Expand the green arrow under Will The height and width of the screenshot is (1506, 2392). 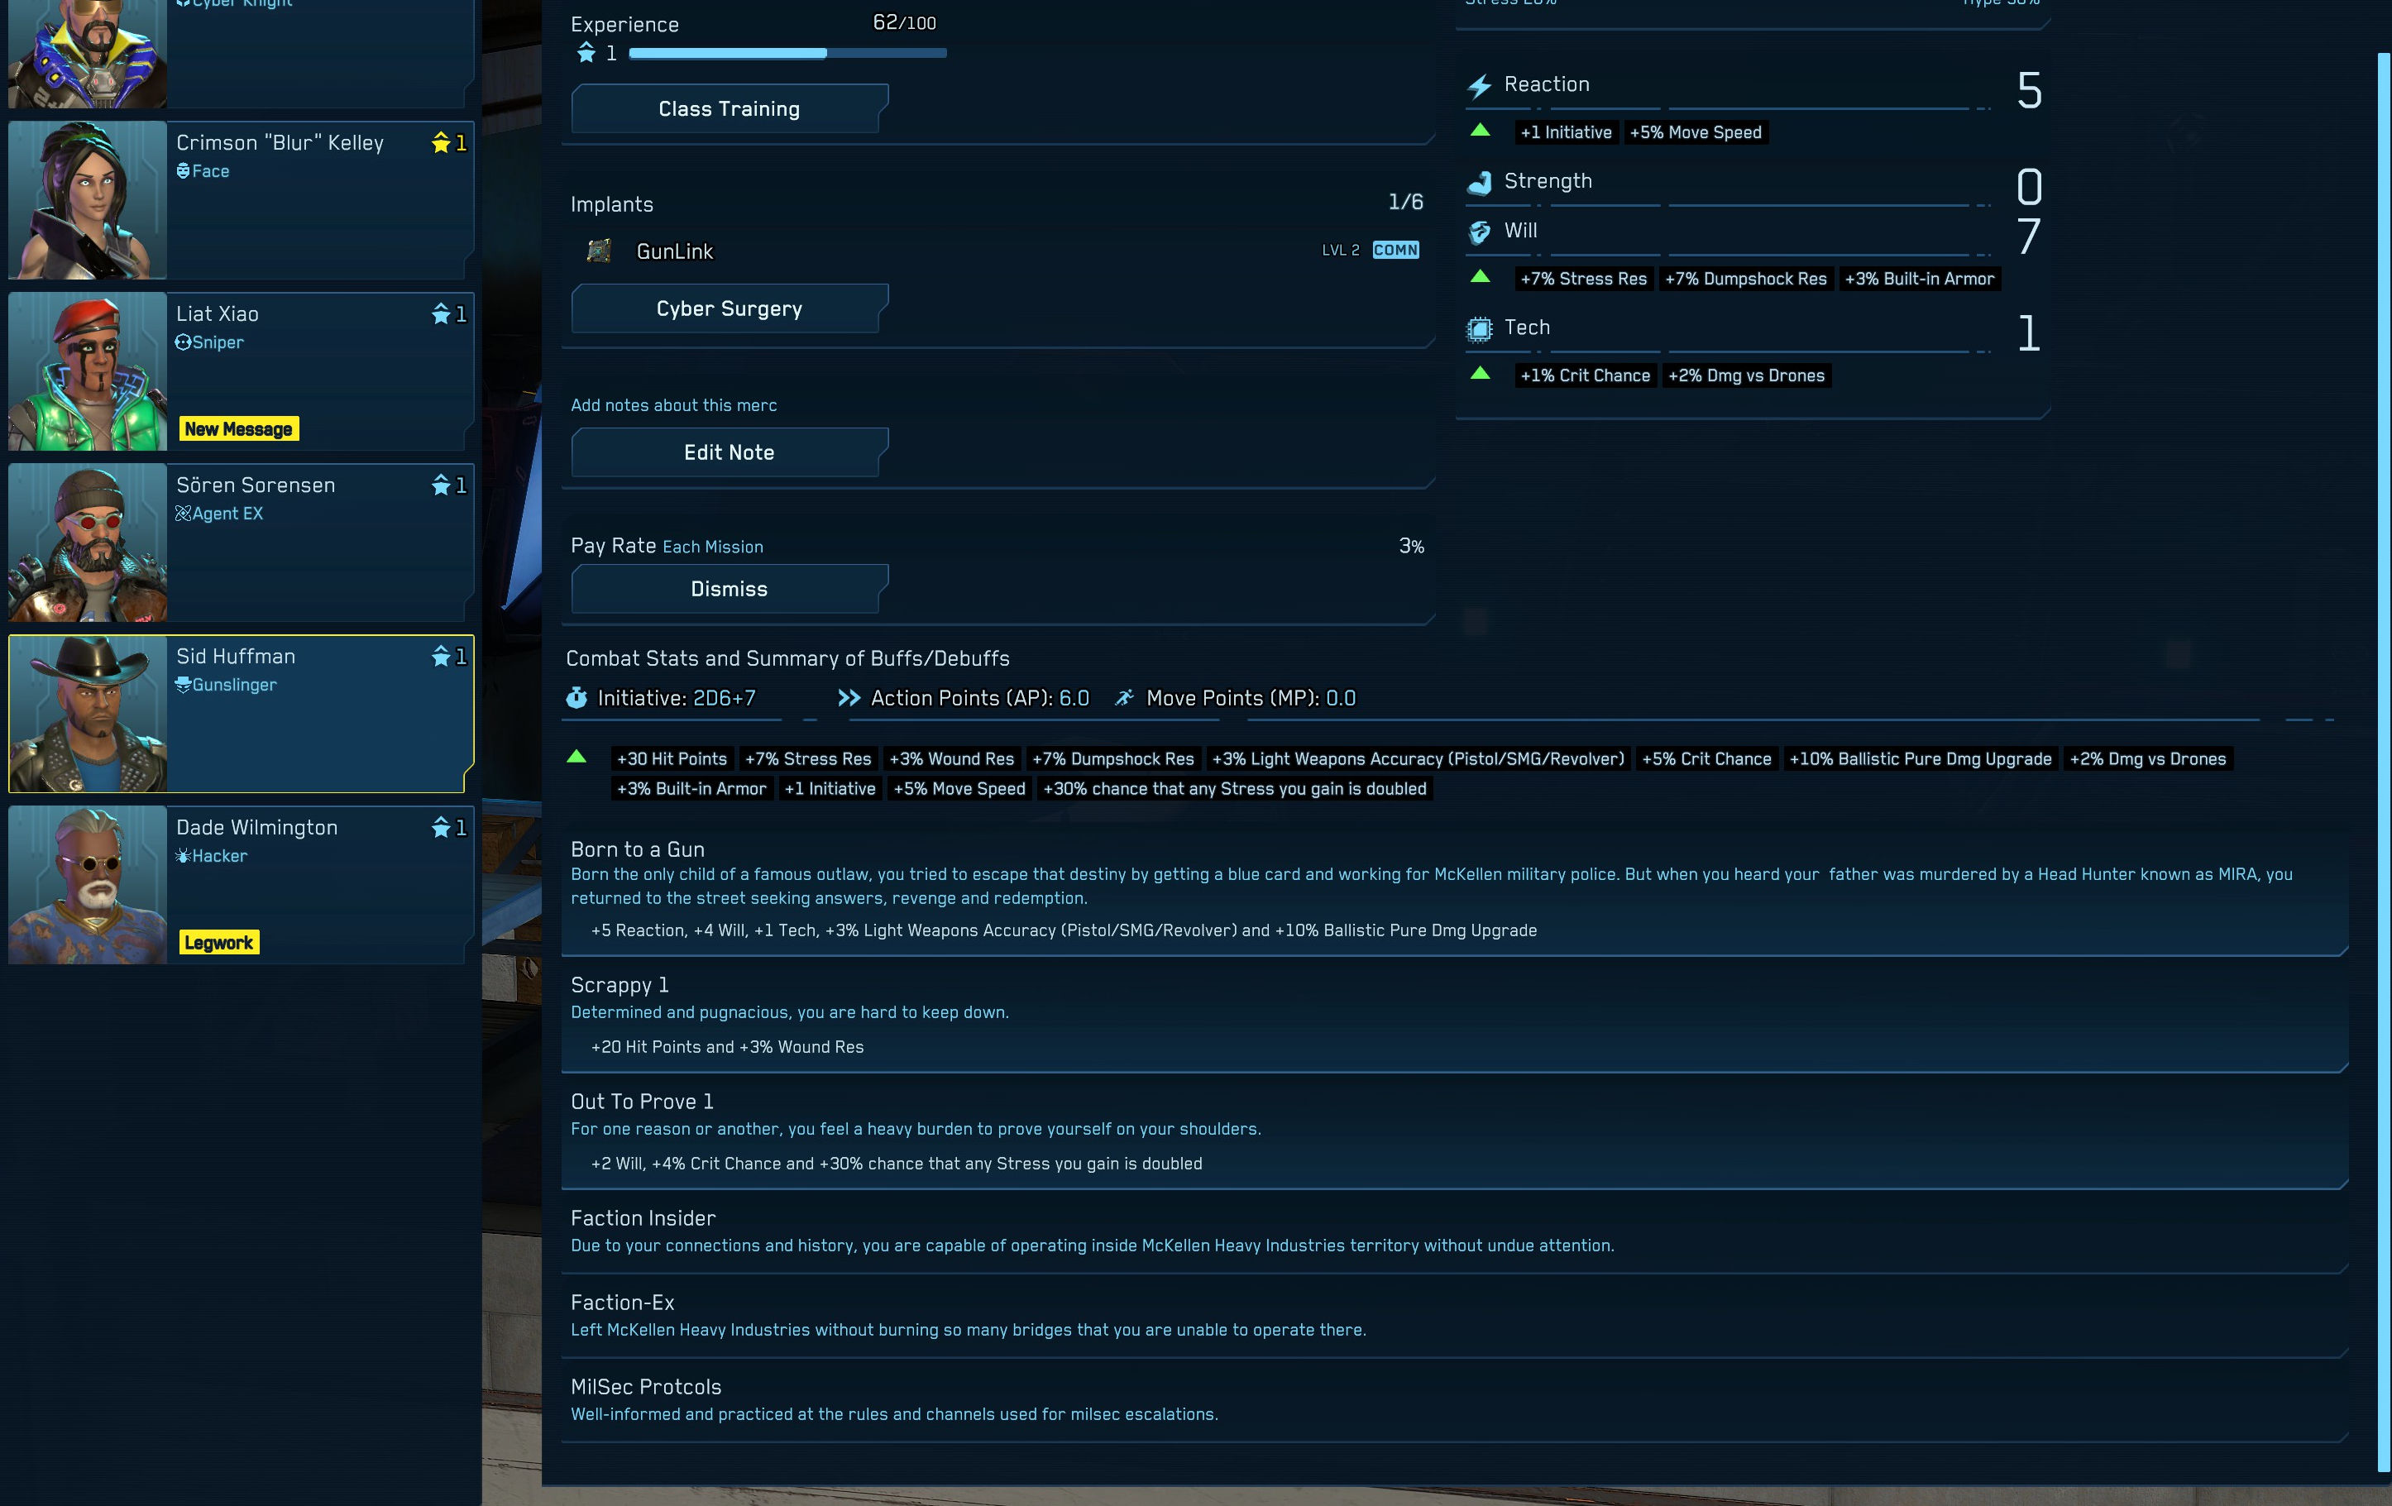coord(1479,276)
